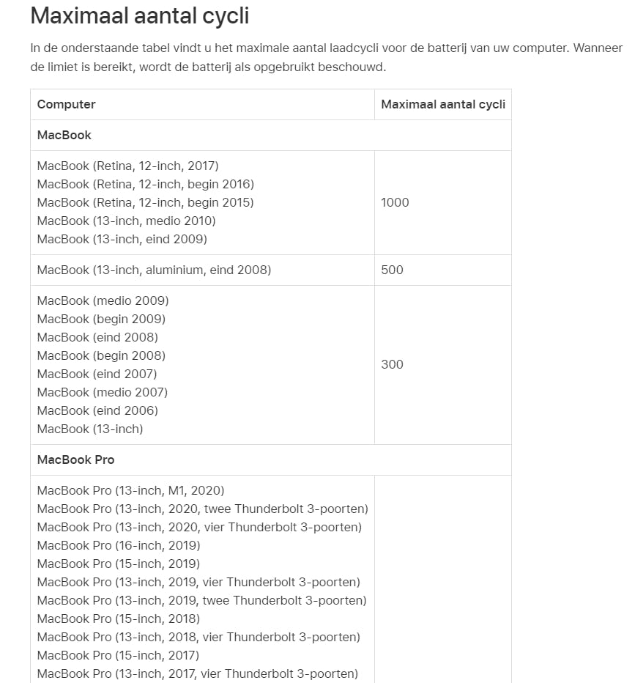Click the 'Computer' column header
This screenshot has height=683, width=635.
[67, 104]
